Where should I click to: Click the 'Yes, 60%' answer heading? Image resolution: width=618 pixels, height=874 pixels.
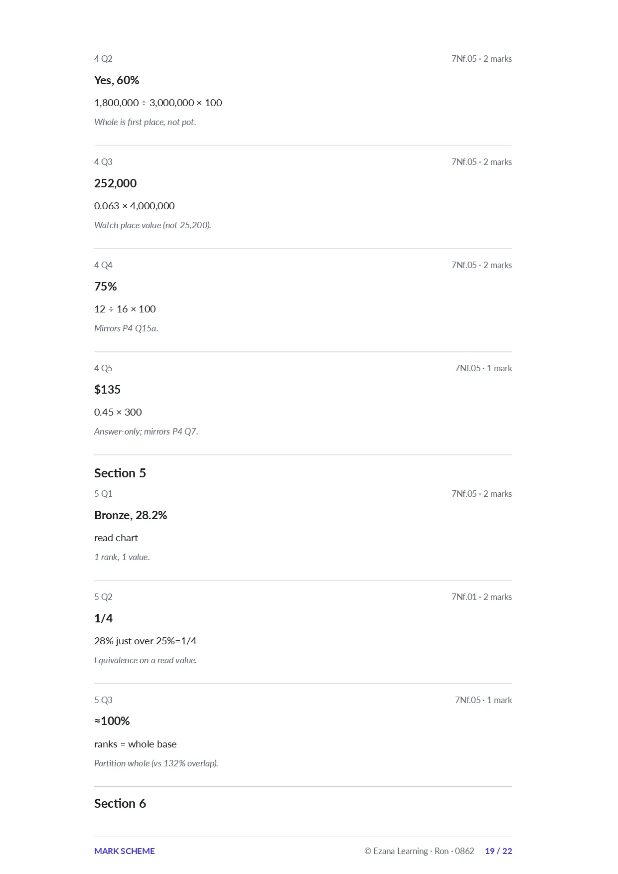pyautogui.click(x=117, y=80)
